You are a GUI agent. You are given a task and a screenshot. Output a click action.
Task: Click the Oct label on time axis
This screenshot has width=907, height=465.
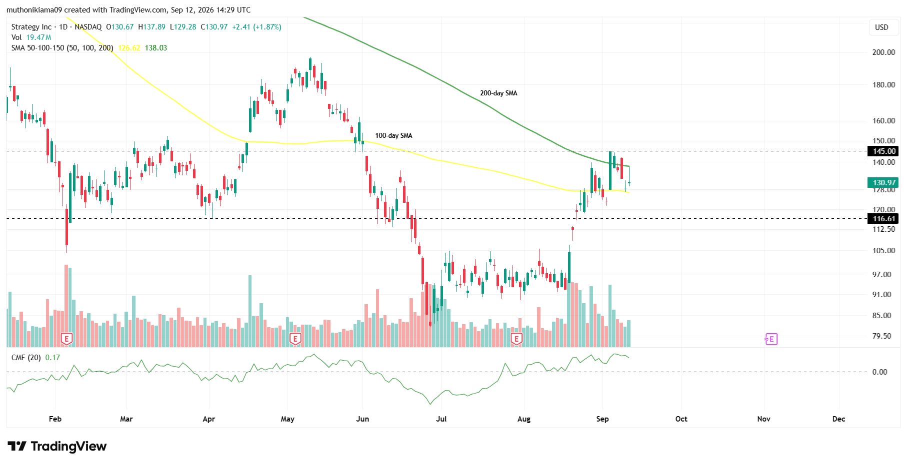(681, 419)
